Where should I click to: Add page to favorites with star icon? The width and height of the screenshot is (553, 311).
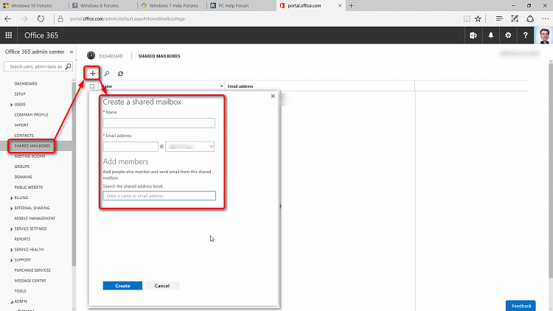478,18
